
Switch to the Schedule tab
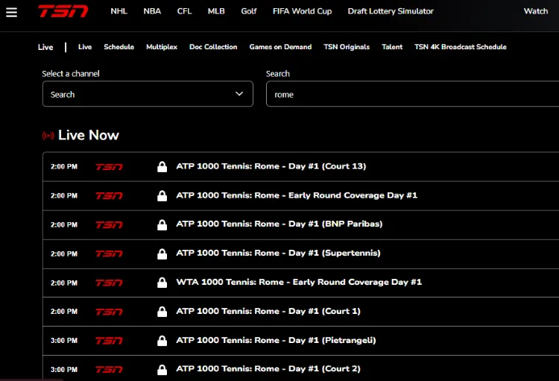click(x=119, y=47)
